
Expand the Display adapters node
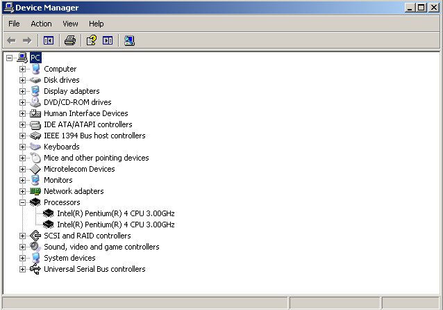[22, 91]
